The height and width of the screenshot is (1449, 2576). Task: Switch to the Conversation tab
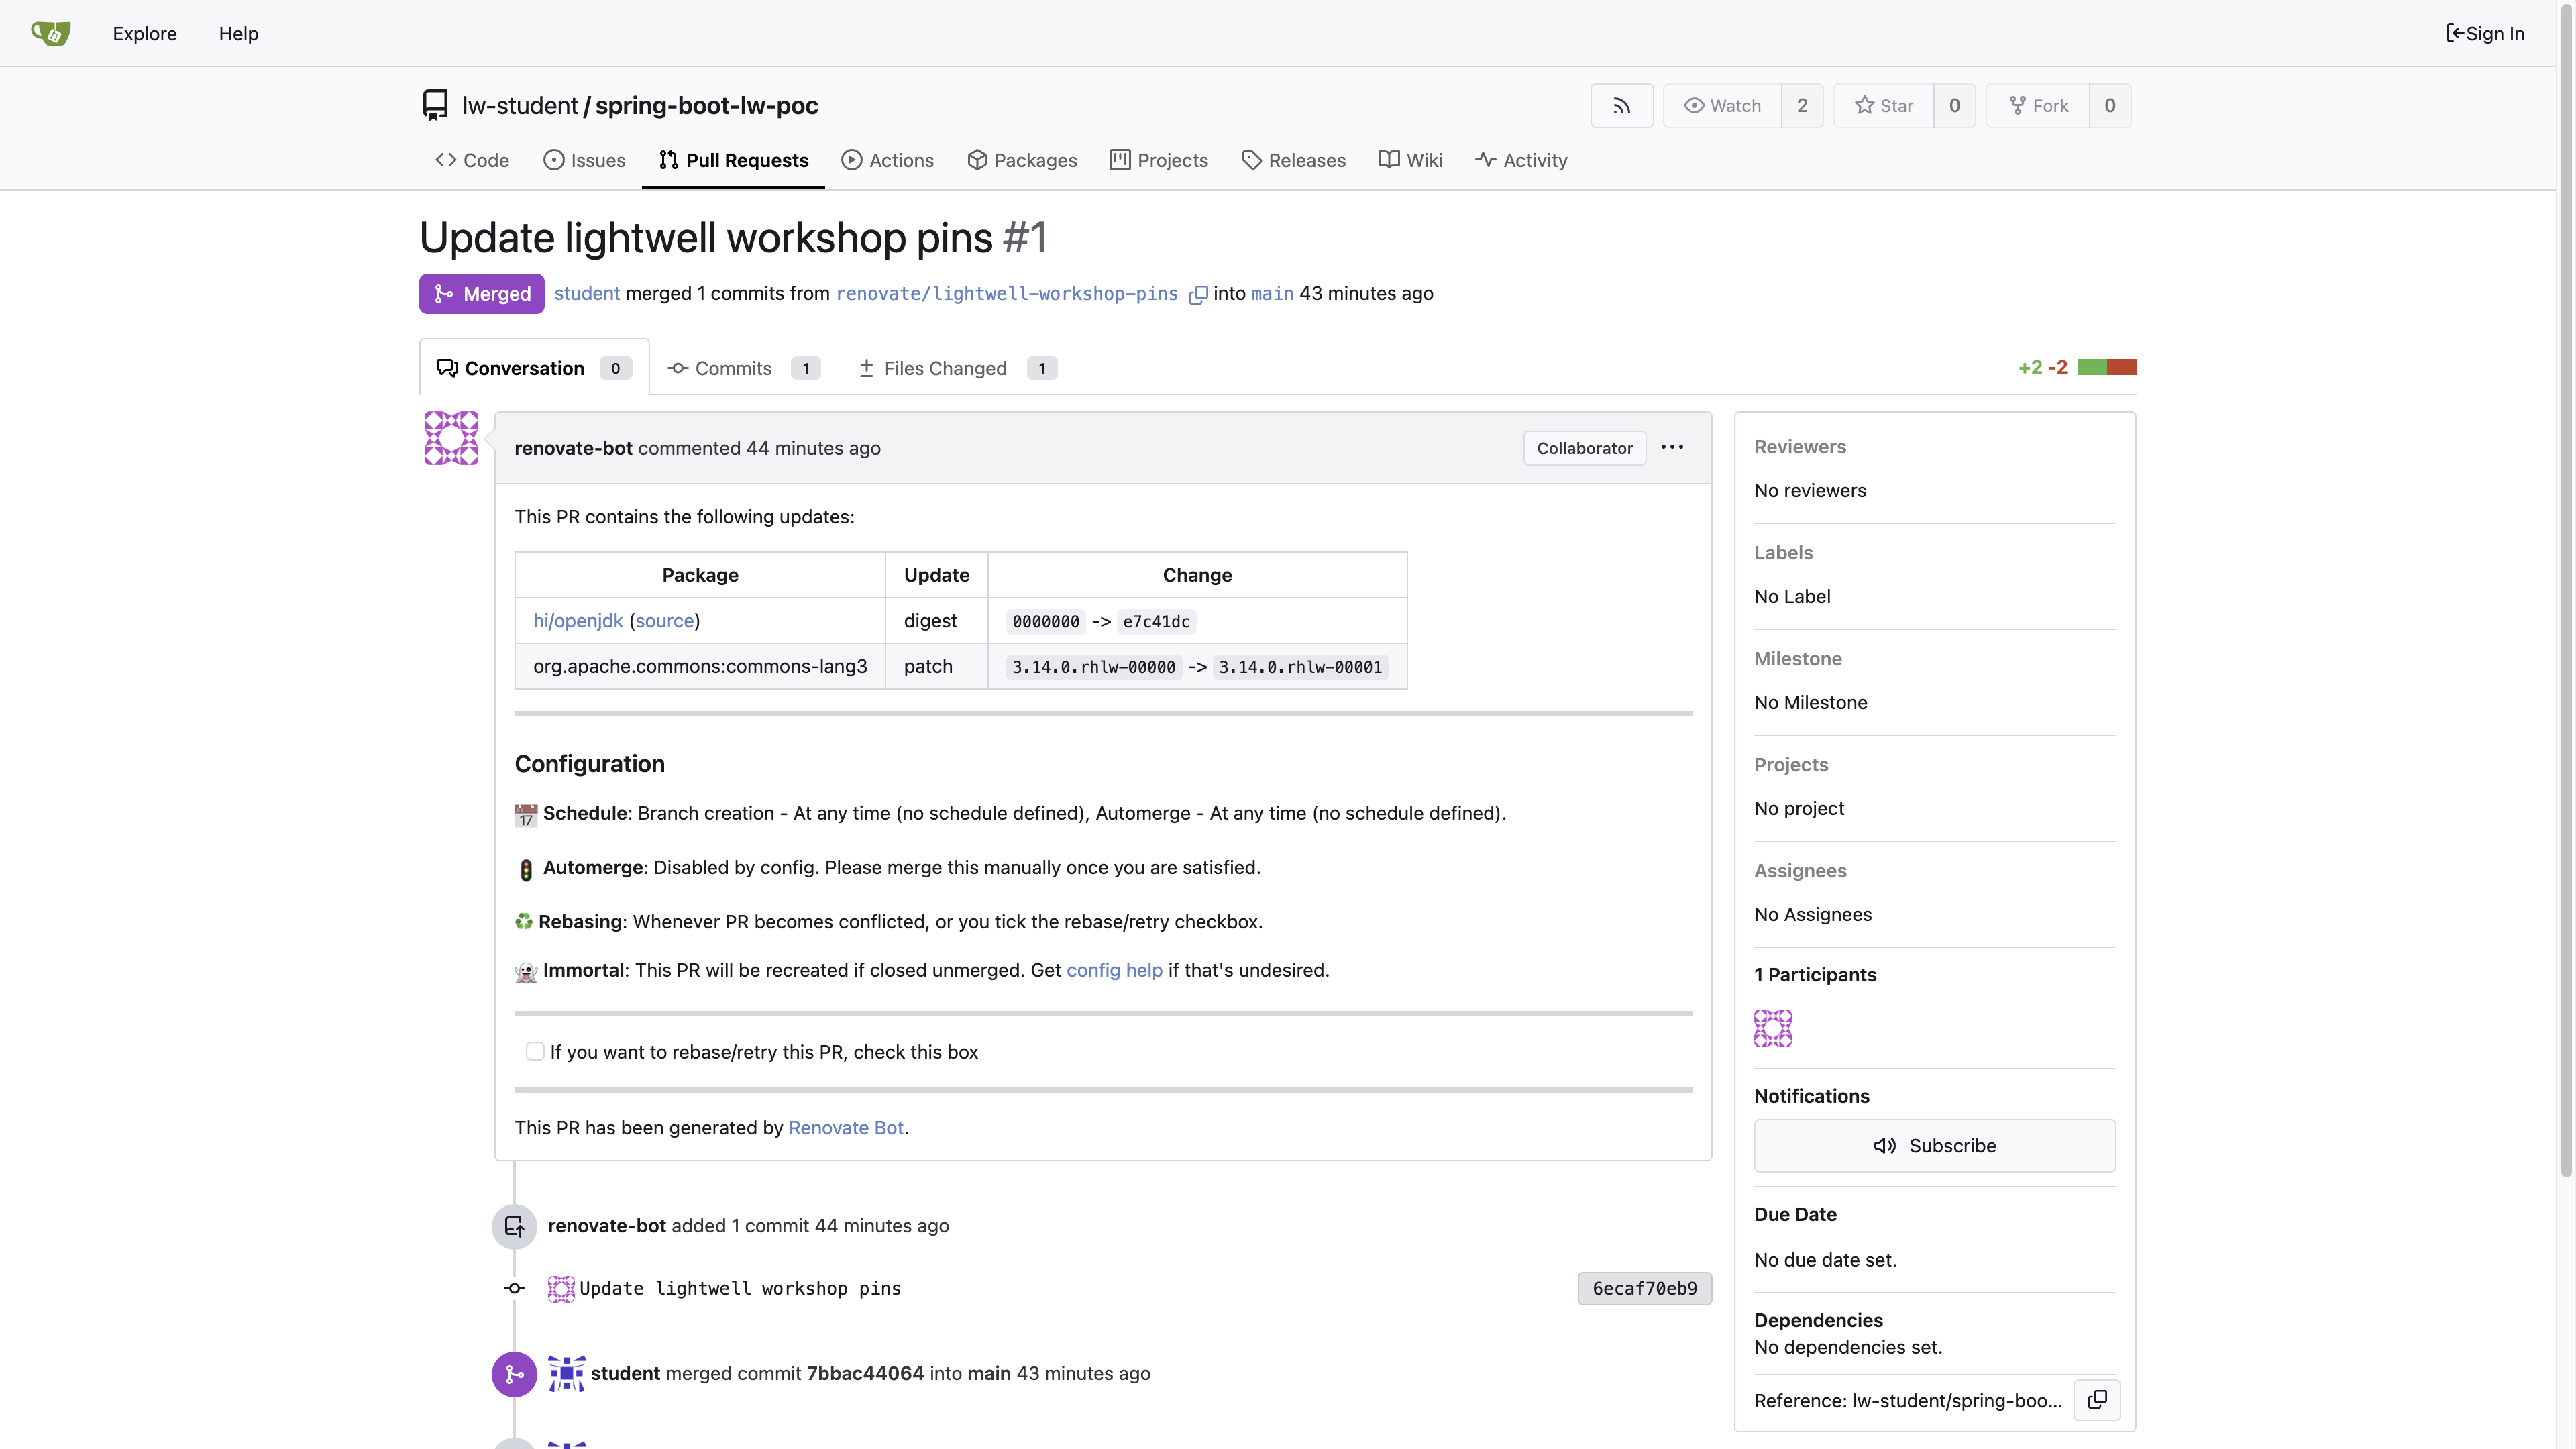tap(534, 368)
